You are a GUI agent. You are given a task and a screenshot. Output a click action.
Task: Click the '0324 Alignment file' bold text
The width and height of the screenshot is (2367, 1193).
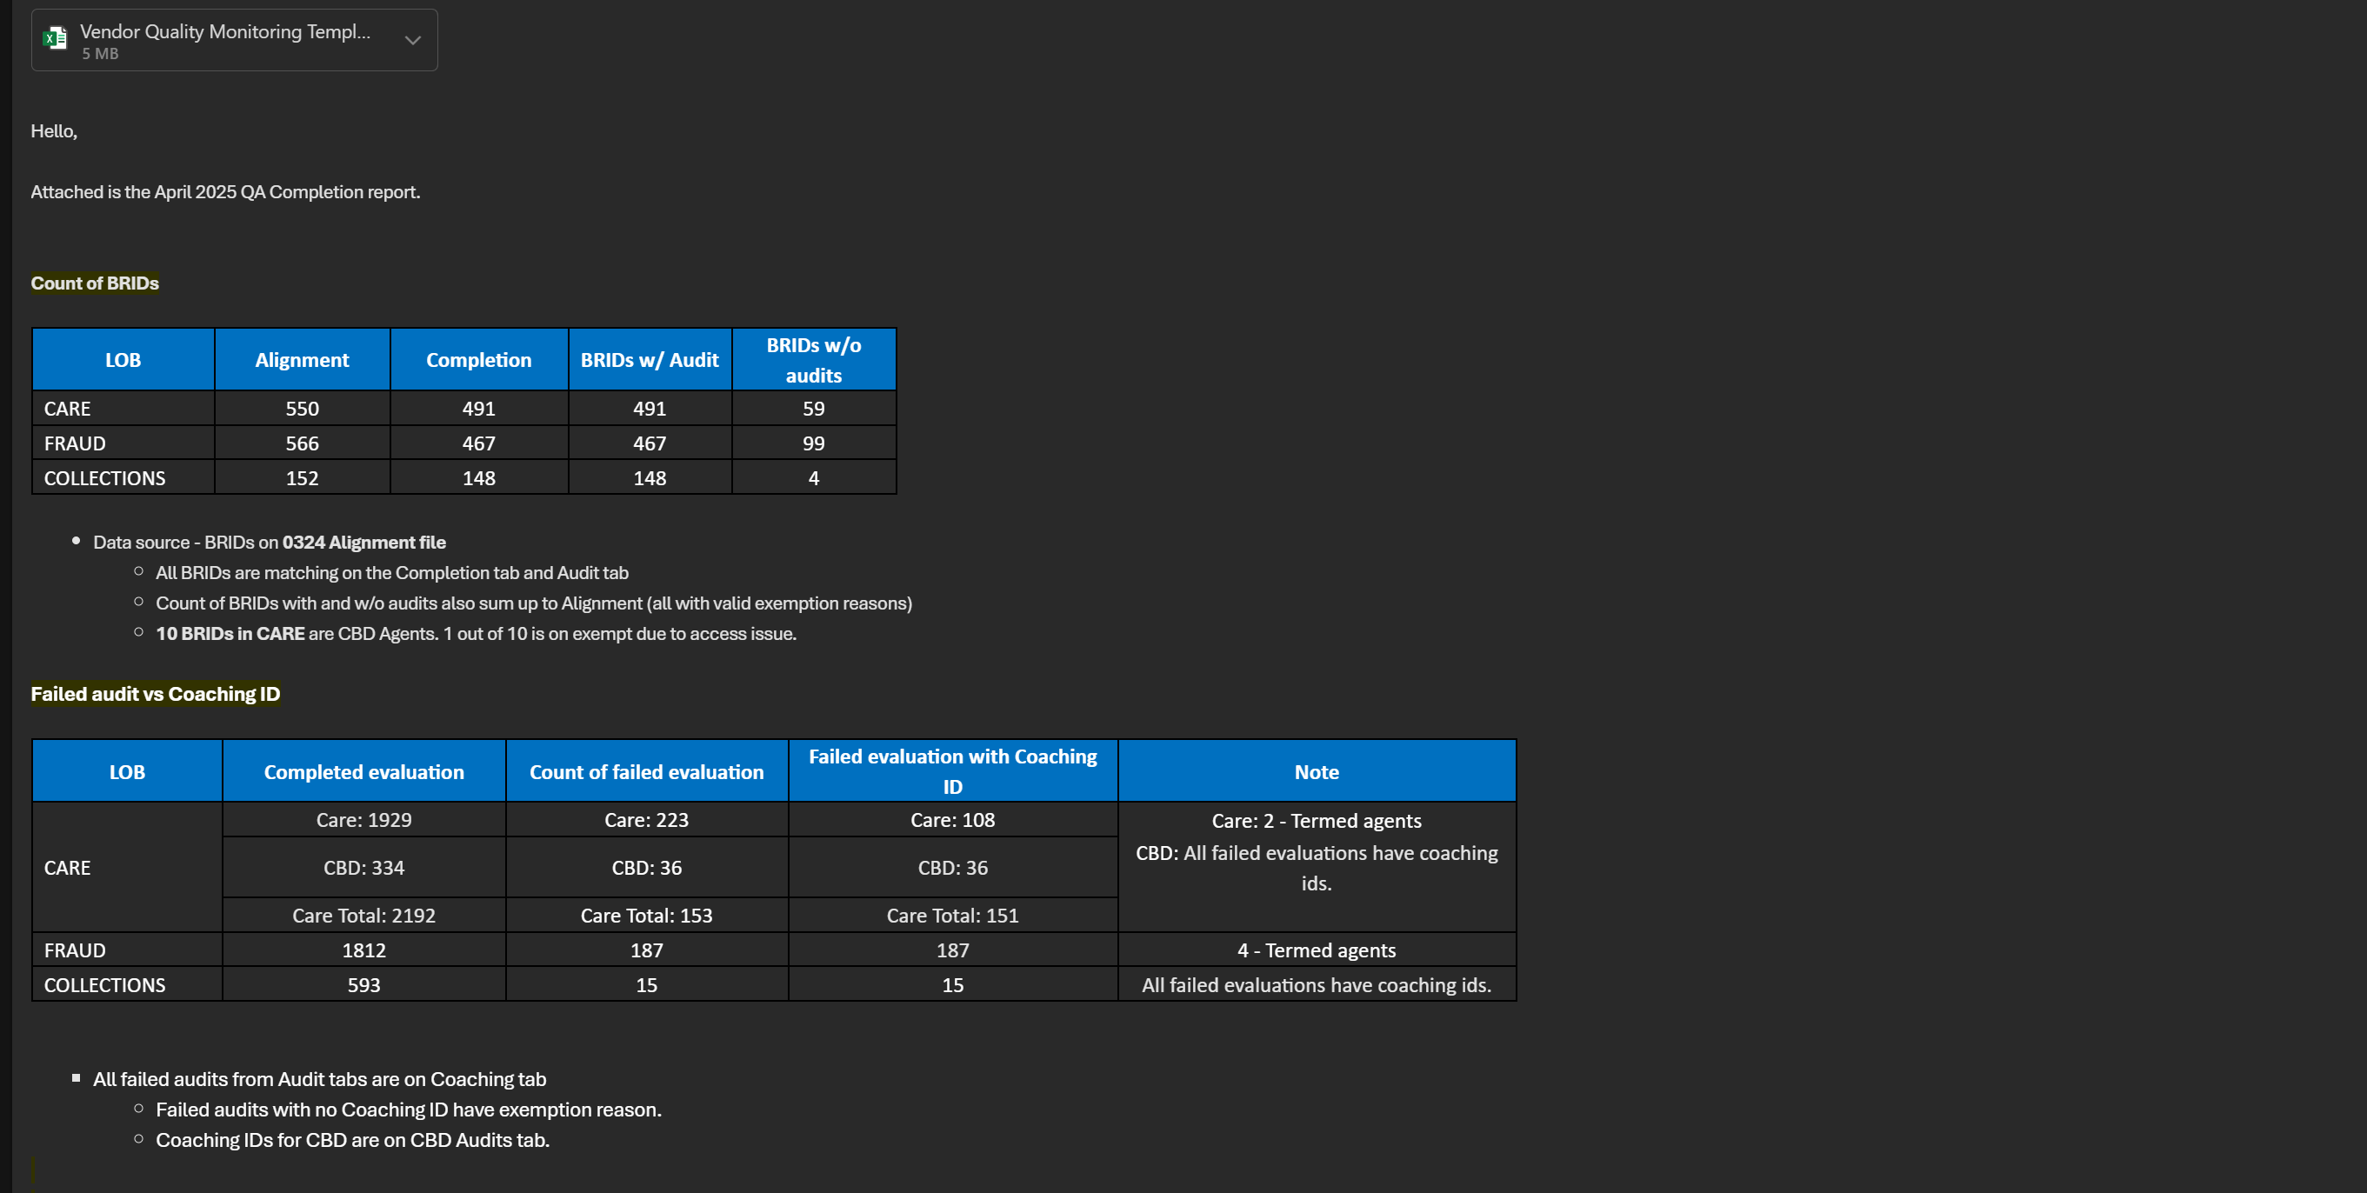tap(363, 543)
